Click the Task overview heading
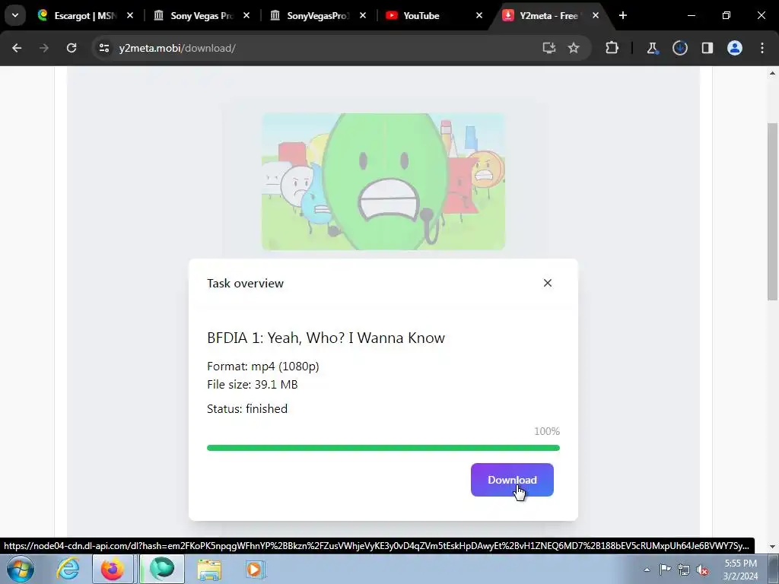Image resolution: width=779 pixels, height=584 pixels. pos(246,283)
